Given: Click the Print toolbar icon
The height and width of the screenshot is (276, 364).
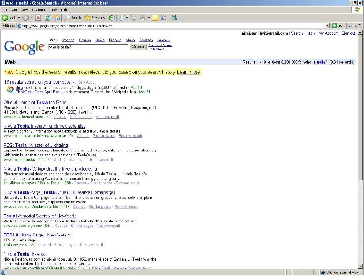Looking at the screenshot, I should click(x=133, y=18).
